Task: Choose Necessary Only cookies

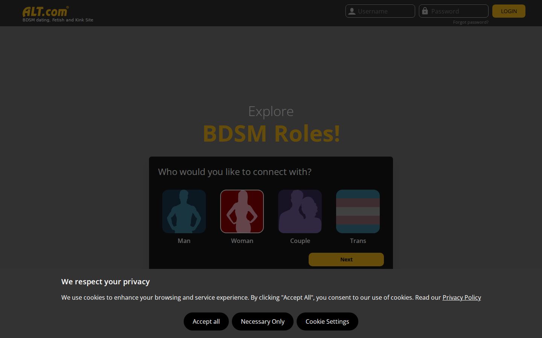Action: [263, 321]
